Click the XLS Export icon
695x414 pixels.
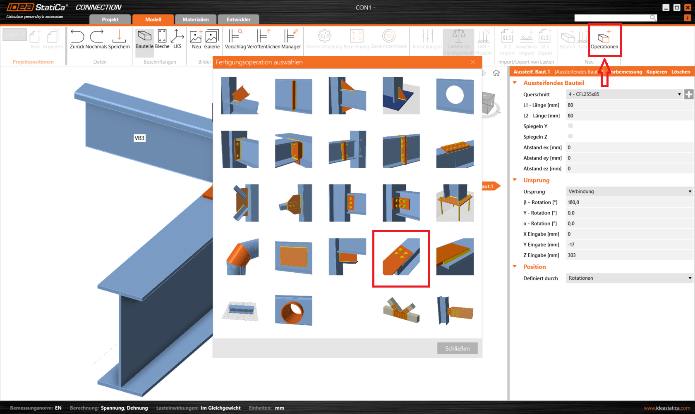[x=545, y=42]
